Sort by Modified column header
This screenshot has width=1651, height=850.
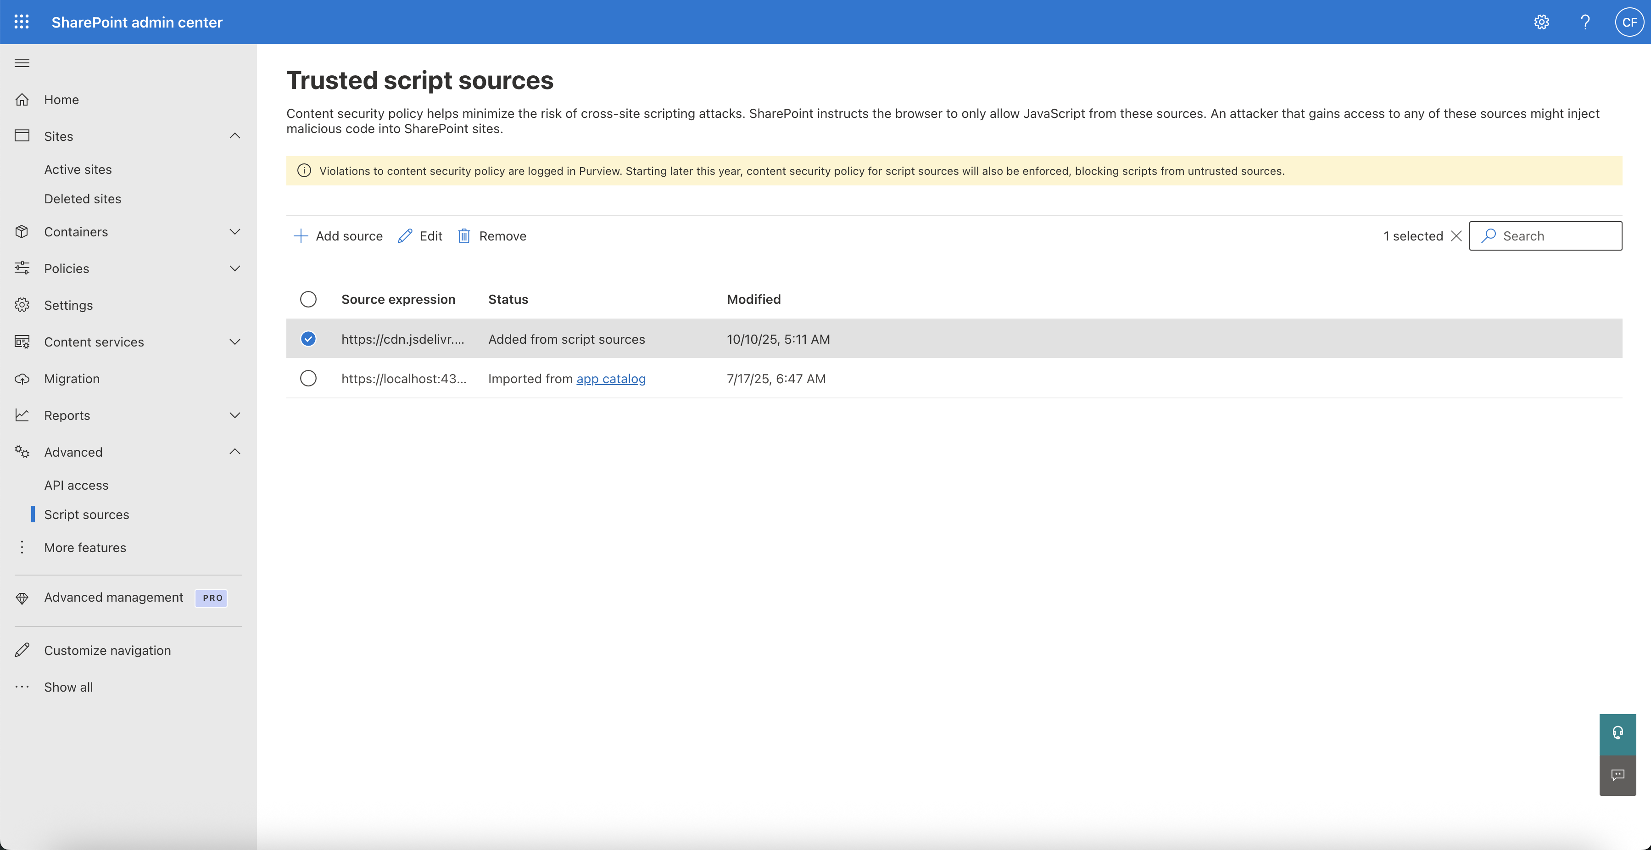(754, 299)
